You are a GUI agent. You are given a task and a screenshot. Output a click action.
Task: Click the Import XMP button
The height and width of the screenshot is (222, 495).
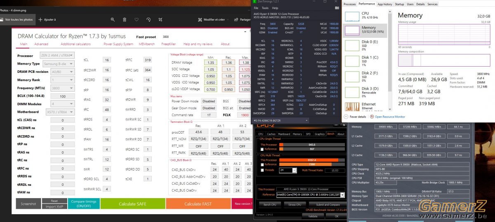[54, 206]
